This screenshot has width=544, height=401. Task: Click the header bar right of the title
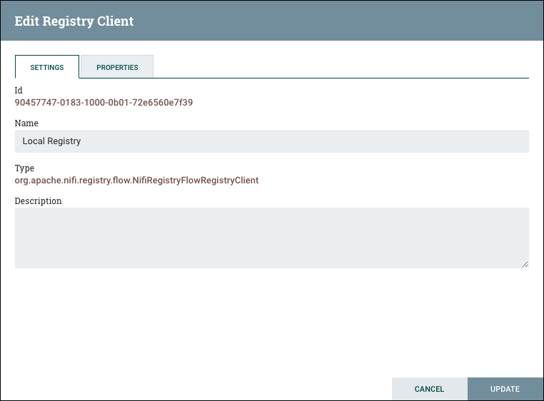[x=343, y=21]
